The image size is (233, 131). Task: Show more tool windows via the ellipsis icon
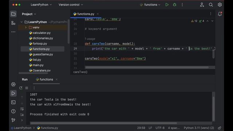click(x=13, y=32)
